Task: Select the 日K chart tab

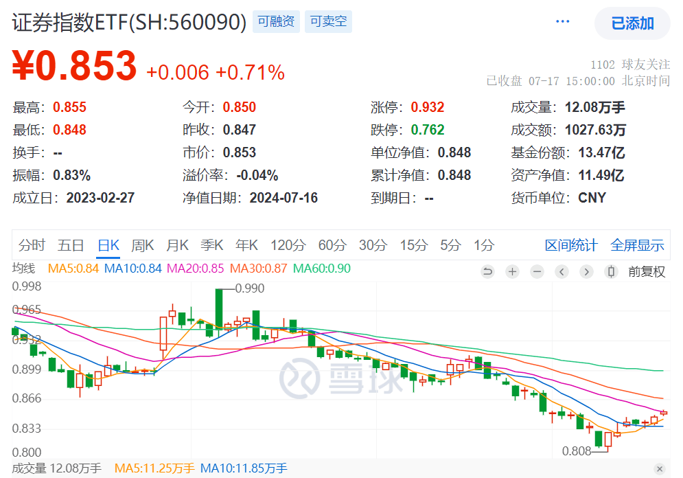Action: pyautogui.click(x=108, y=245)
